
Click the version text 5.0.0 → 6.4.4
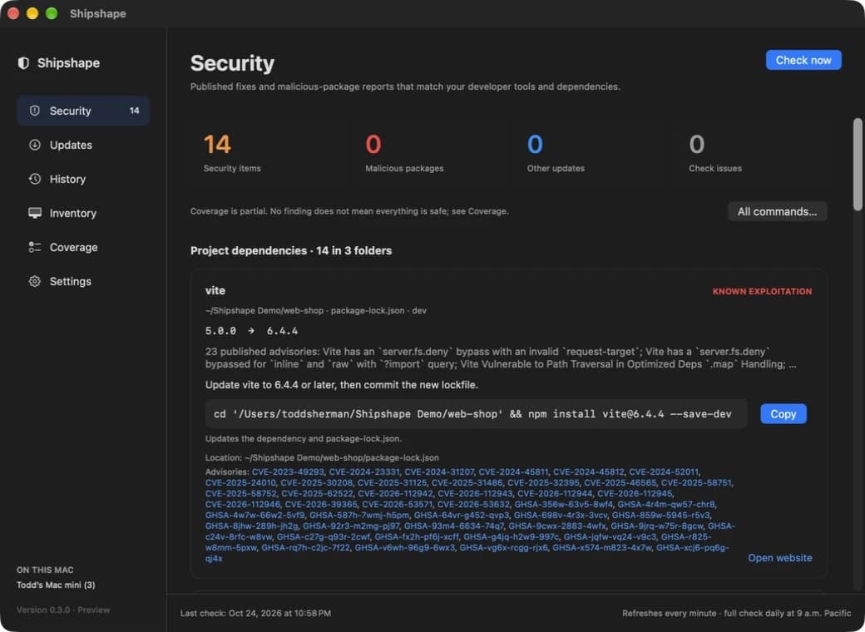tap(251, 331)
